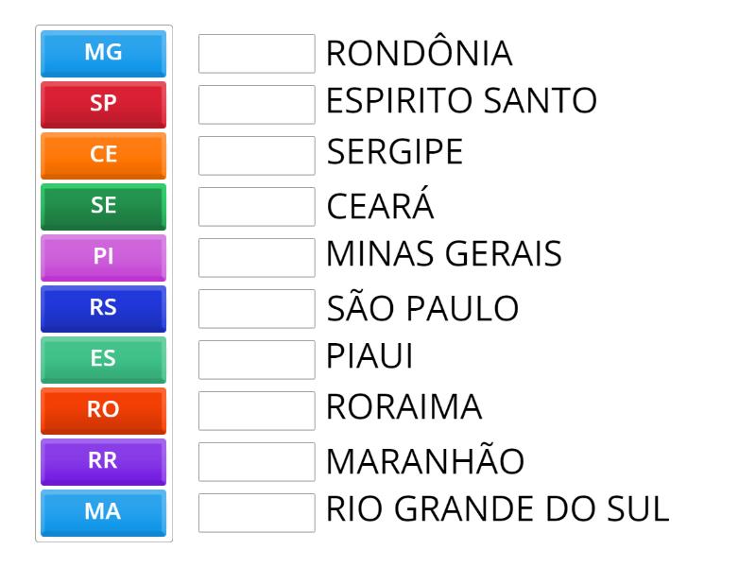756x567 pixels.
Task: Click the answer box next to RONDÔNIA
Action: (257, 55)
